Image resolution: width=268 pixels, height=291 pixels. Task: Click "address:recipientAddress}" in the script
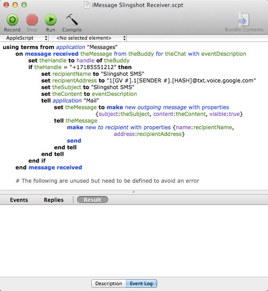coord(149,134)
